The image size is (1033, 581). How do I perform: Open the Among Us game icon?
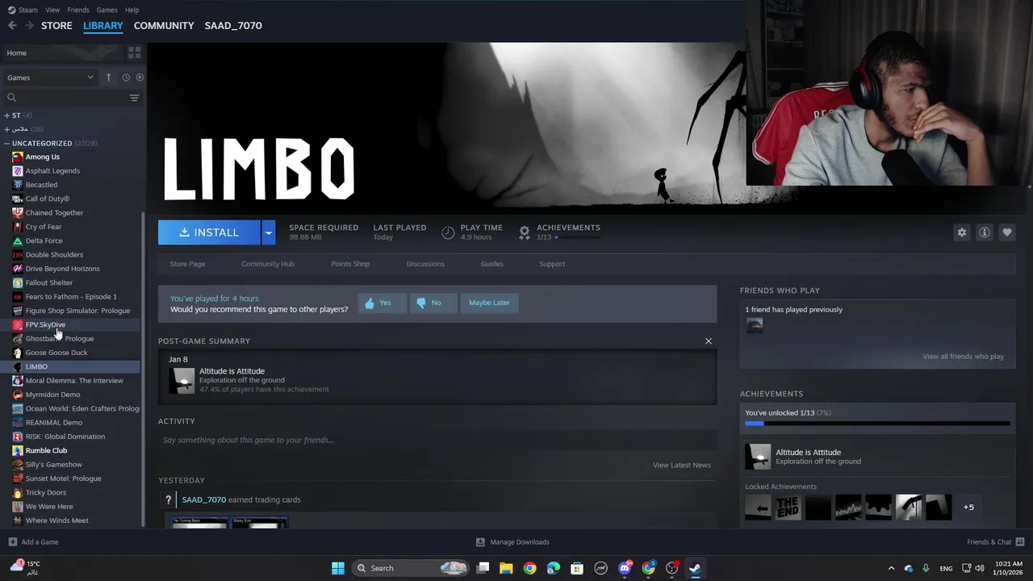coord(18,157)
